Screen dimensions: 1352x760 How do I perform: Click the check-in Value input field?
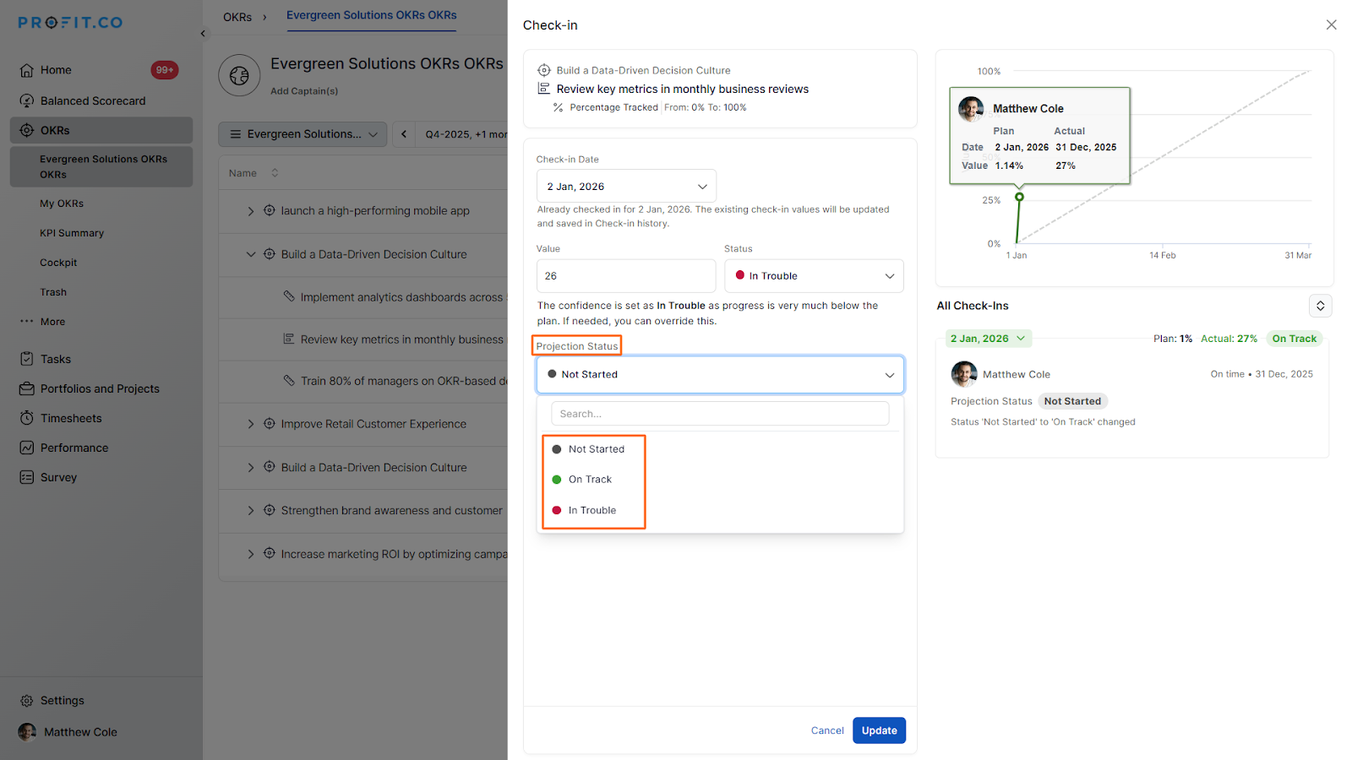point(625,276)
